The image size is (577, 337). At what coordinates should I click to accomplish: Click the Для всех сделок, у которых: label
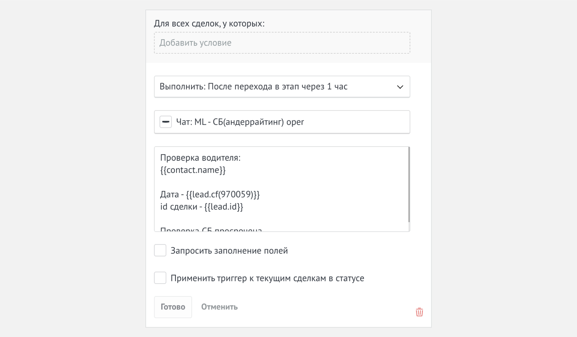tap(209, 23)
